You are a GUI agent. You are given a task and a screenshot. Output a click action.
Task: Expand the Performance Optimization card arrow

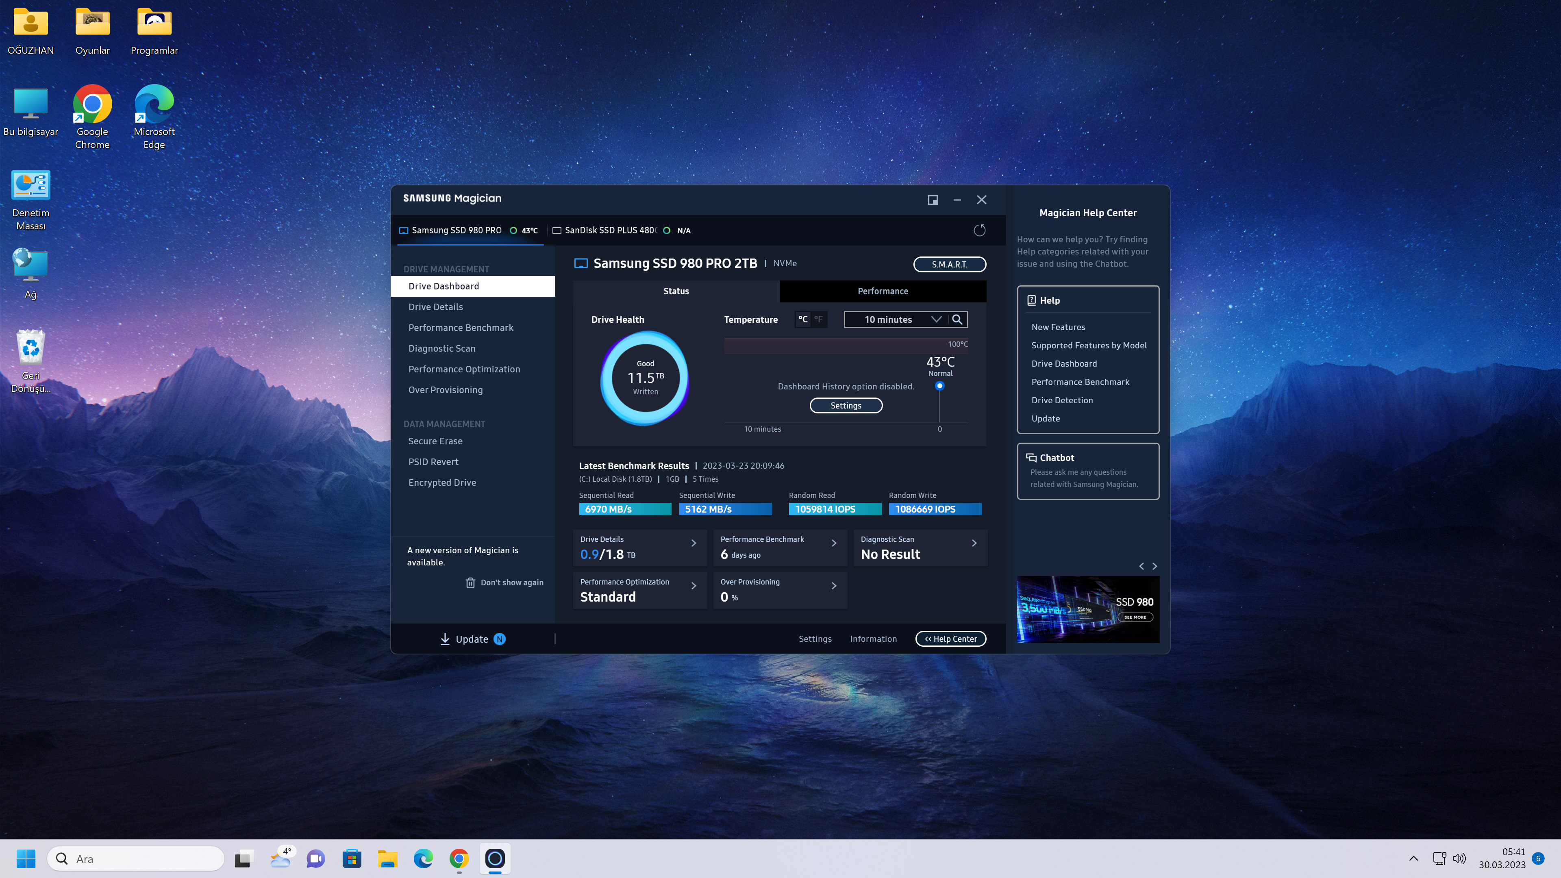pyautogui.click(x=694, y=585)
